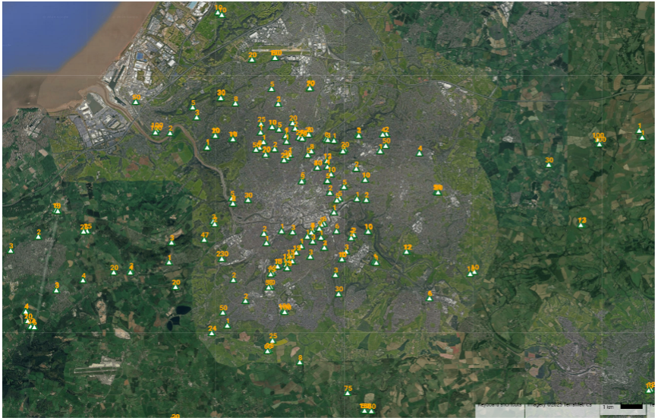The image size is (658, 418).
Task: Select the 50 marker beside the docks
Action: 137,101
